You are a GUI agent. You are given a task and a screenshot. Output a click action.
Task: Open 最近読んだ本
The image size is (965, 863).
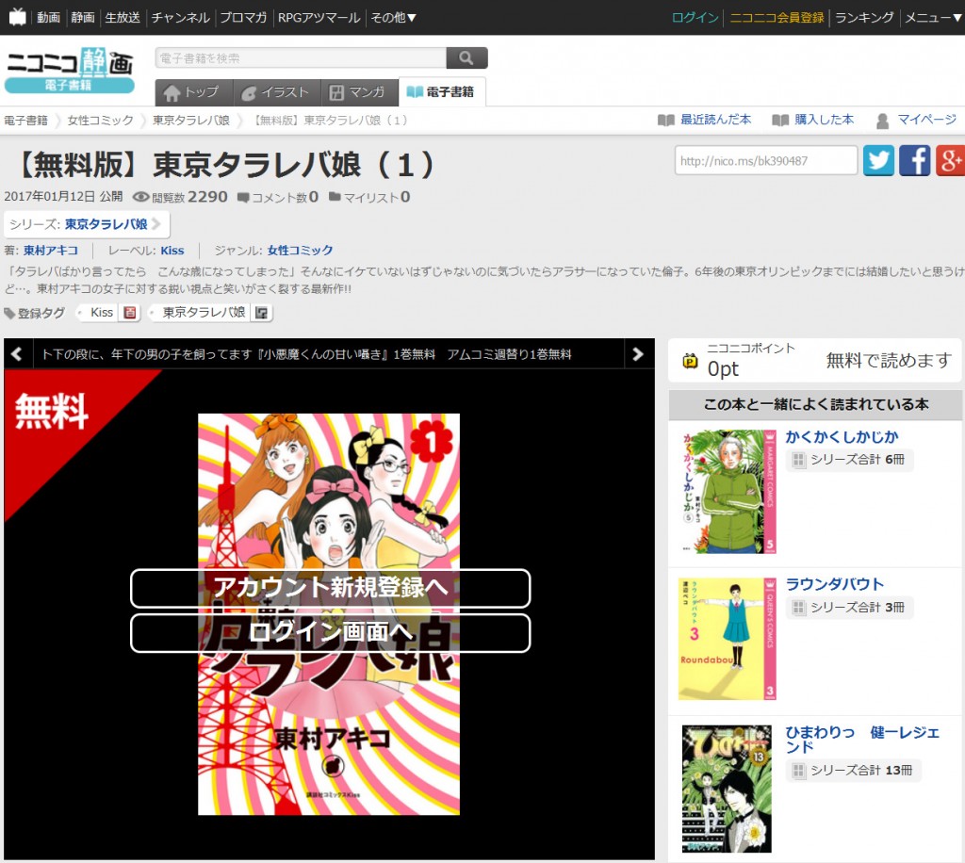tap(705, 120)
